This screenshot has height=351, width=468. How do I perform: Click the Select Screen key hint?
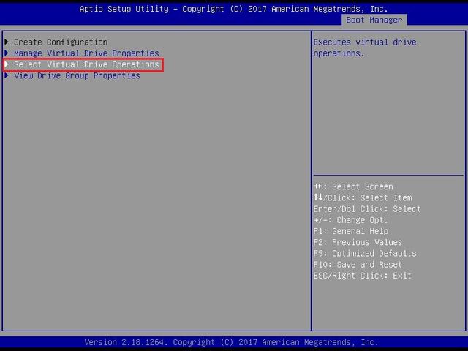point(353,186)
